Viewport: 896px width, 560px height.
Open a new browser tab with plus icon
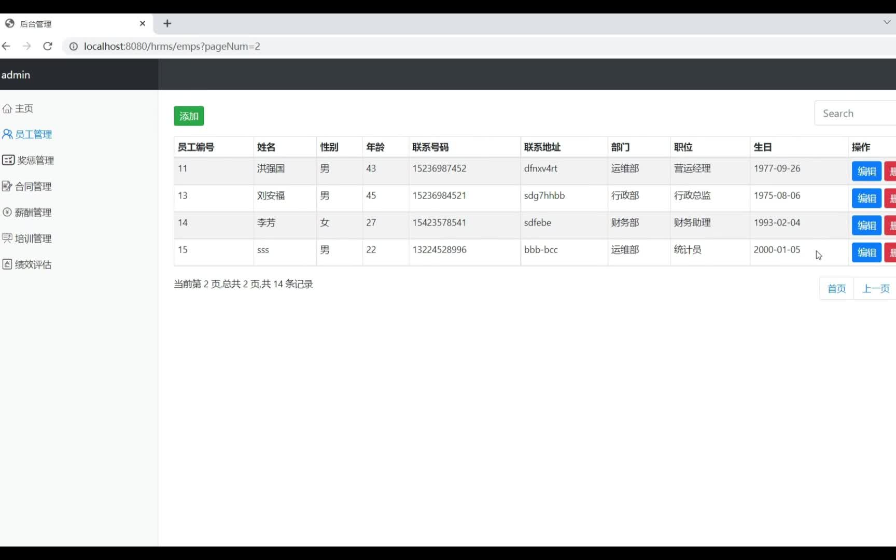point(167,23)
